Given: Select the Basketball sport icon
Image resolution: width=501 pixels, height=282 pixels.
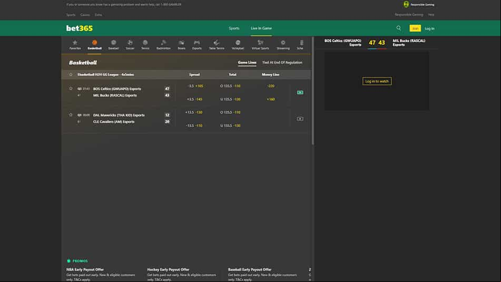Looking at the screenshot, I should 95,44.
